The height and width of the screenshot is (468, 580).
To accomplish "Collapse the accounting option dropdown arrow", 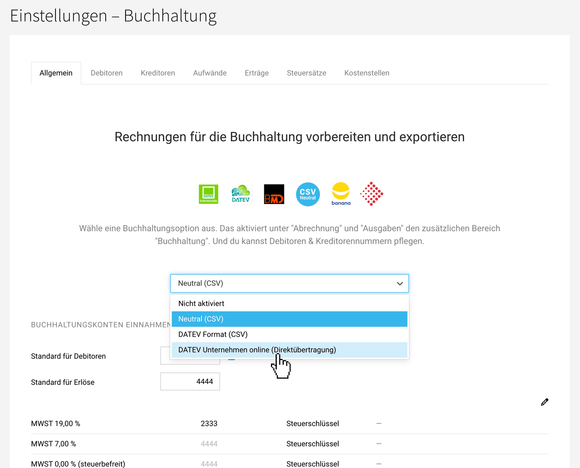I will [x=399, y=283].
